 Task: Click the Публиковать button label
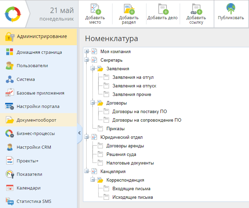click(231, 18)
